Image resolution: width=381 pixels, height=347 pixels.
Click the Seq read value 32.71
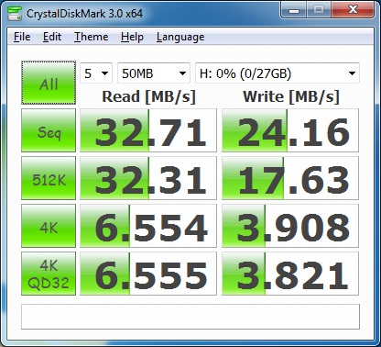click(148, 130)
